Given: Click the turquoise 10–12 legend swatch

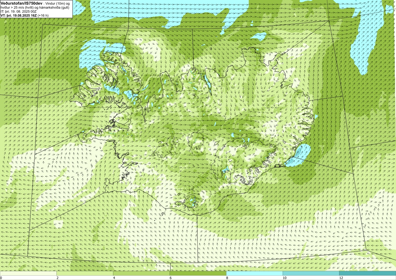Looking at the screenshot, I should click(311, 273).
